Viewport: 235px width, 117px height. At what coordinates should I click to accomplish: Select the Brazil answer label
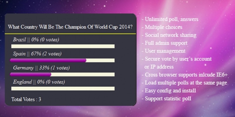36,40
